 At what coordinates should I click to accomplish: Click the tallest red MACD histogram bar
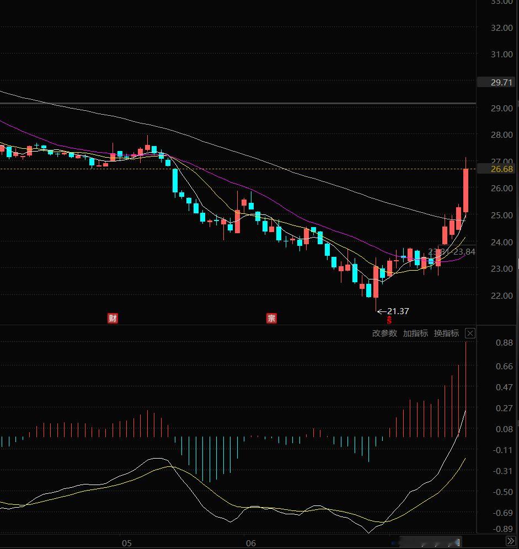(466, 389)
